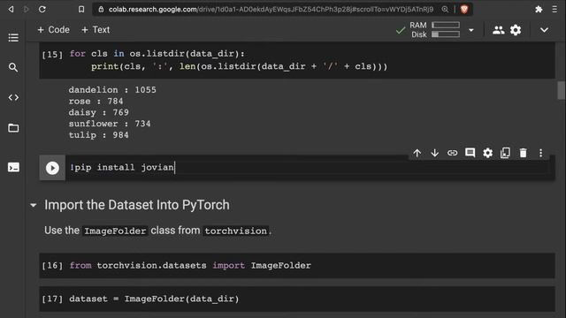Click the browser forward arrow
The image size is (566, 318).
click(x=26, y=10)
